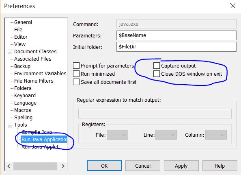The width and height of the screenshot is (241, 175).
Task: Enable the Capture output checkbox
Action: pyautogui.click(x=157, y=66)
